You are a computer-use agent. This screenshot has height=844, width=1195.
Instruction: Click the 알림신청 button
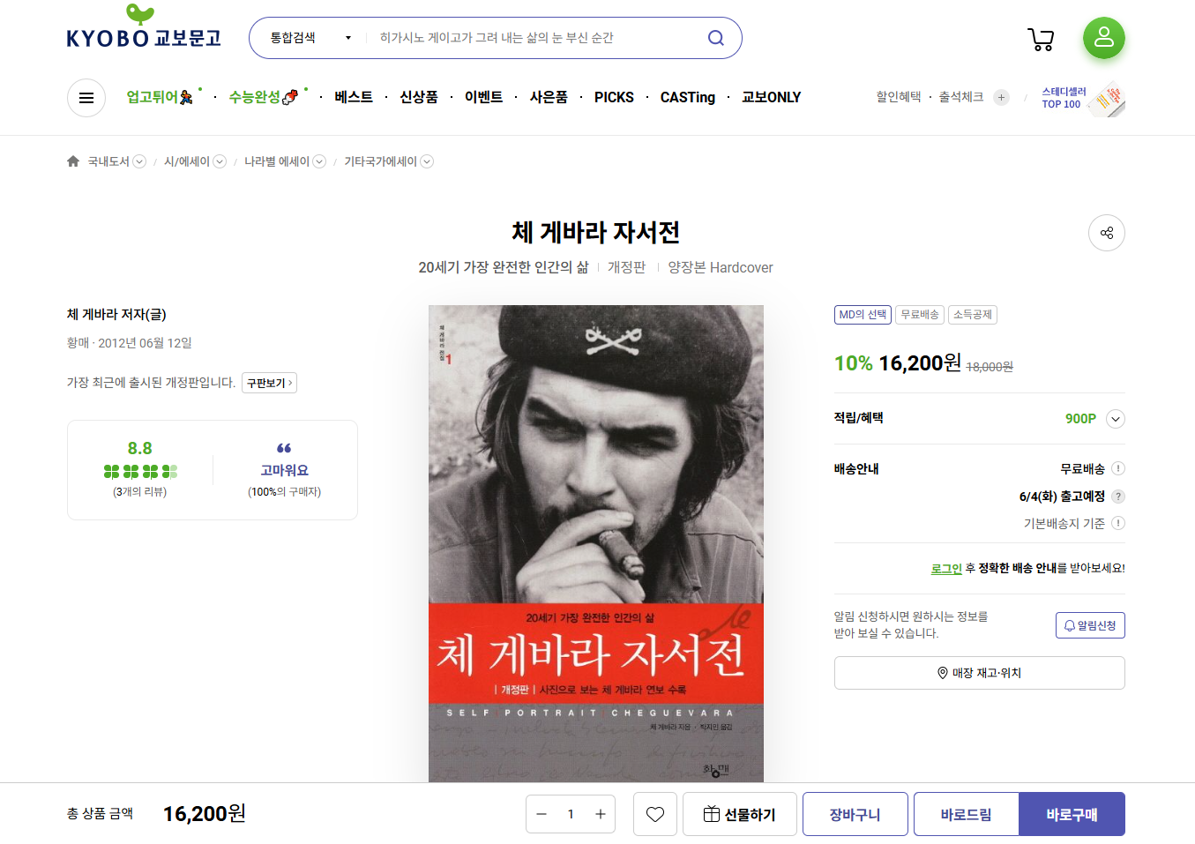coord(1090,625)
